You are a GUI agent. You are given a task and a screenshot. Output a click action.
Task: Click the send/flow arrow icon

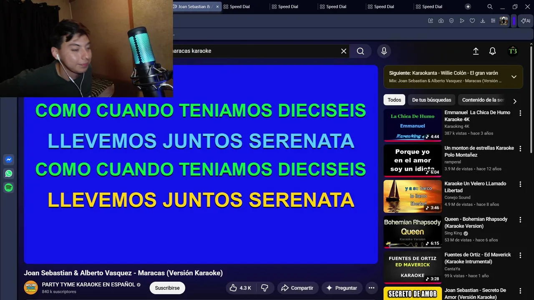click(462, 21)
